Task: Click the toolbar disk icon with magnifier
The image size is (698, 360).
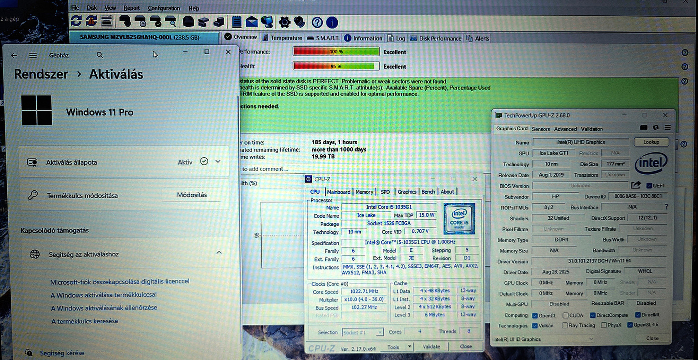Action: pyautogui.click(x=171, y=22)
